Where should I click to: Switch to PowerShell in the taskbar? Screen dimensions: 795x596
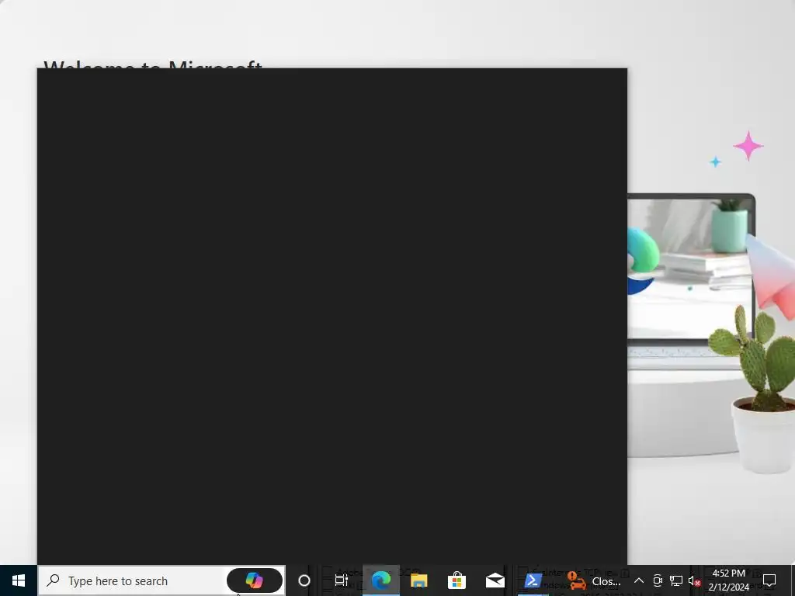pos(533,580)
